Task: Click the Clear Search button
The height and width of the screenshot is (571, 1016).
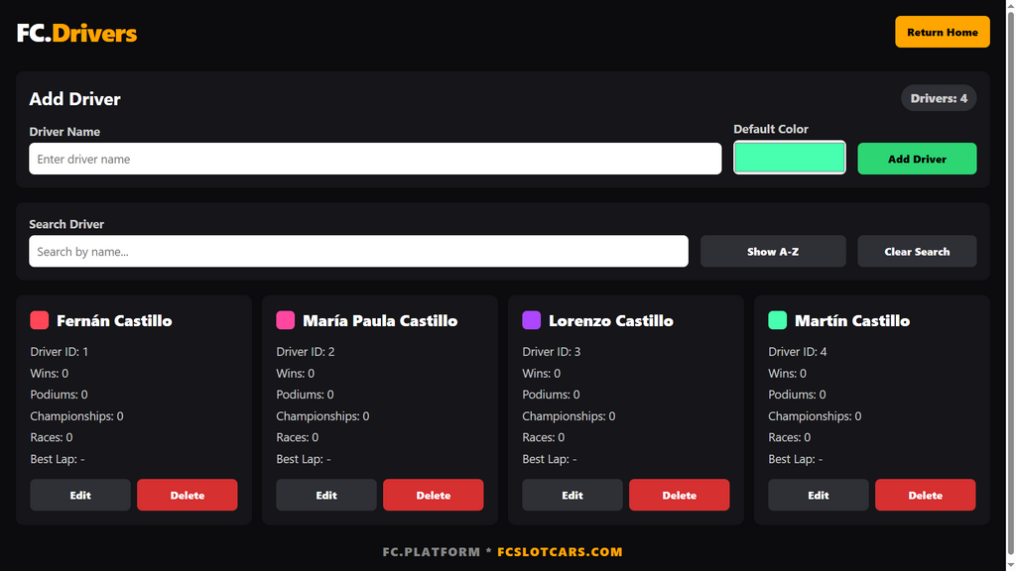Action: [917, 251]
